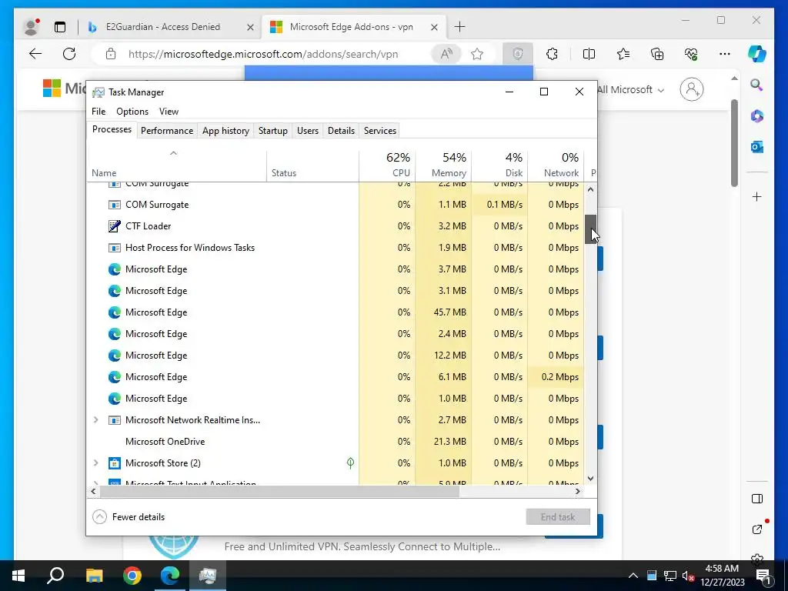Open Task Manager View menu

pos(169,112)
